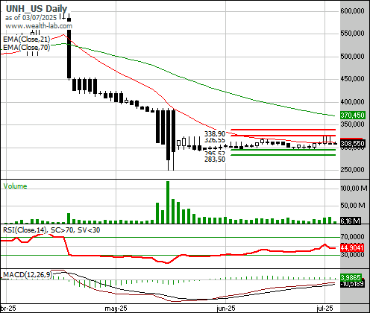The image size is (370, 313).
Task: Click the jun-25 date axis label
Action: pos(226,309)
